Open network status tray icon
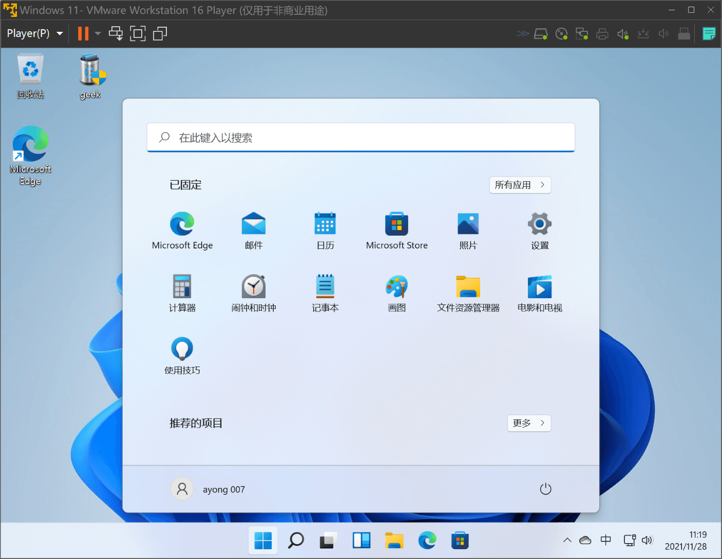This screenshot has height=559, width=722. pos(630,540)
